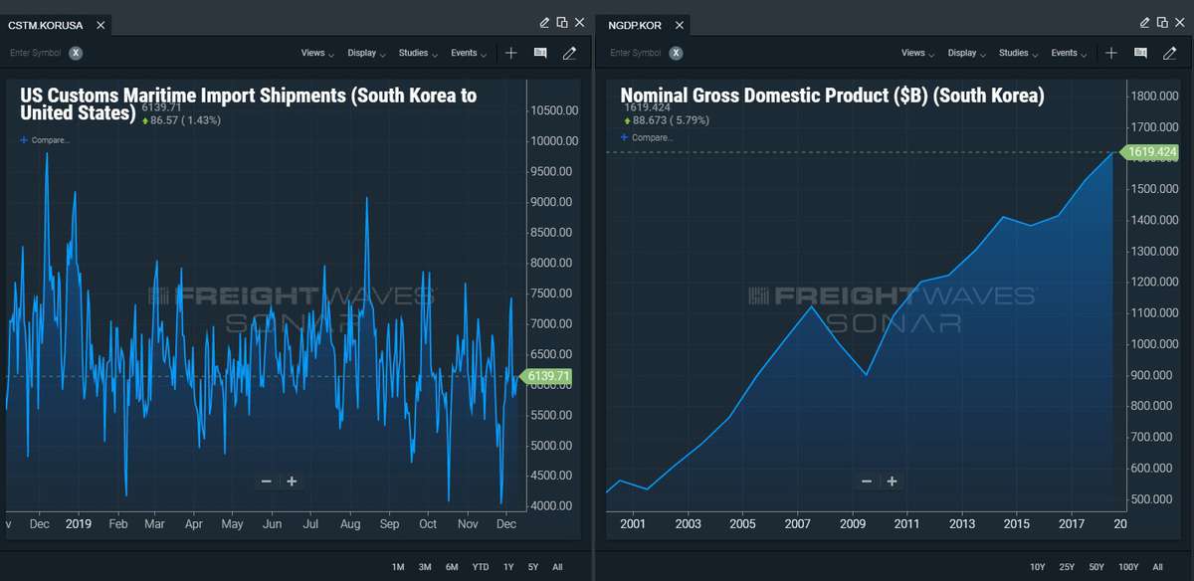The image size is (1194, 581).
Task: Click the 10000.00 axis label on left chart
Action: tap(555, 141)
